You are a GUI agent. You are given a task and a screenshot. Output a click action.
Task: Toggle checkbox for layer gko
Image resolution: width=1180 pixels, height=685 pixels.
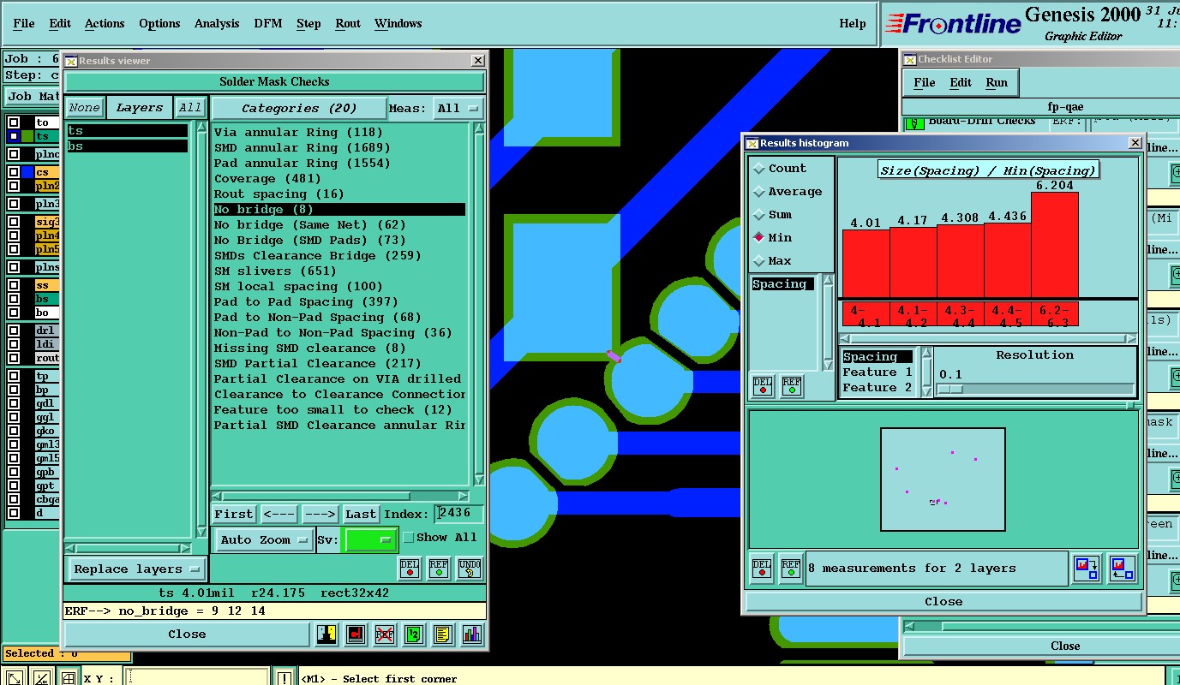coord(14,431)
